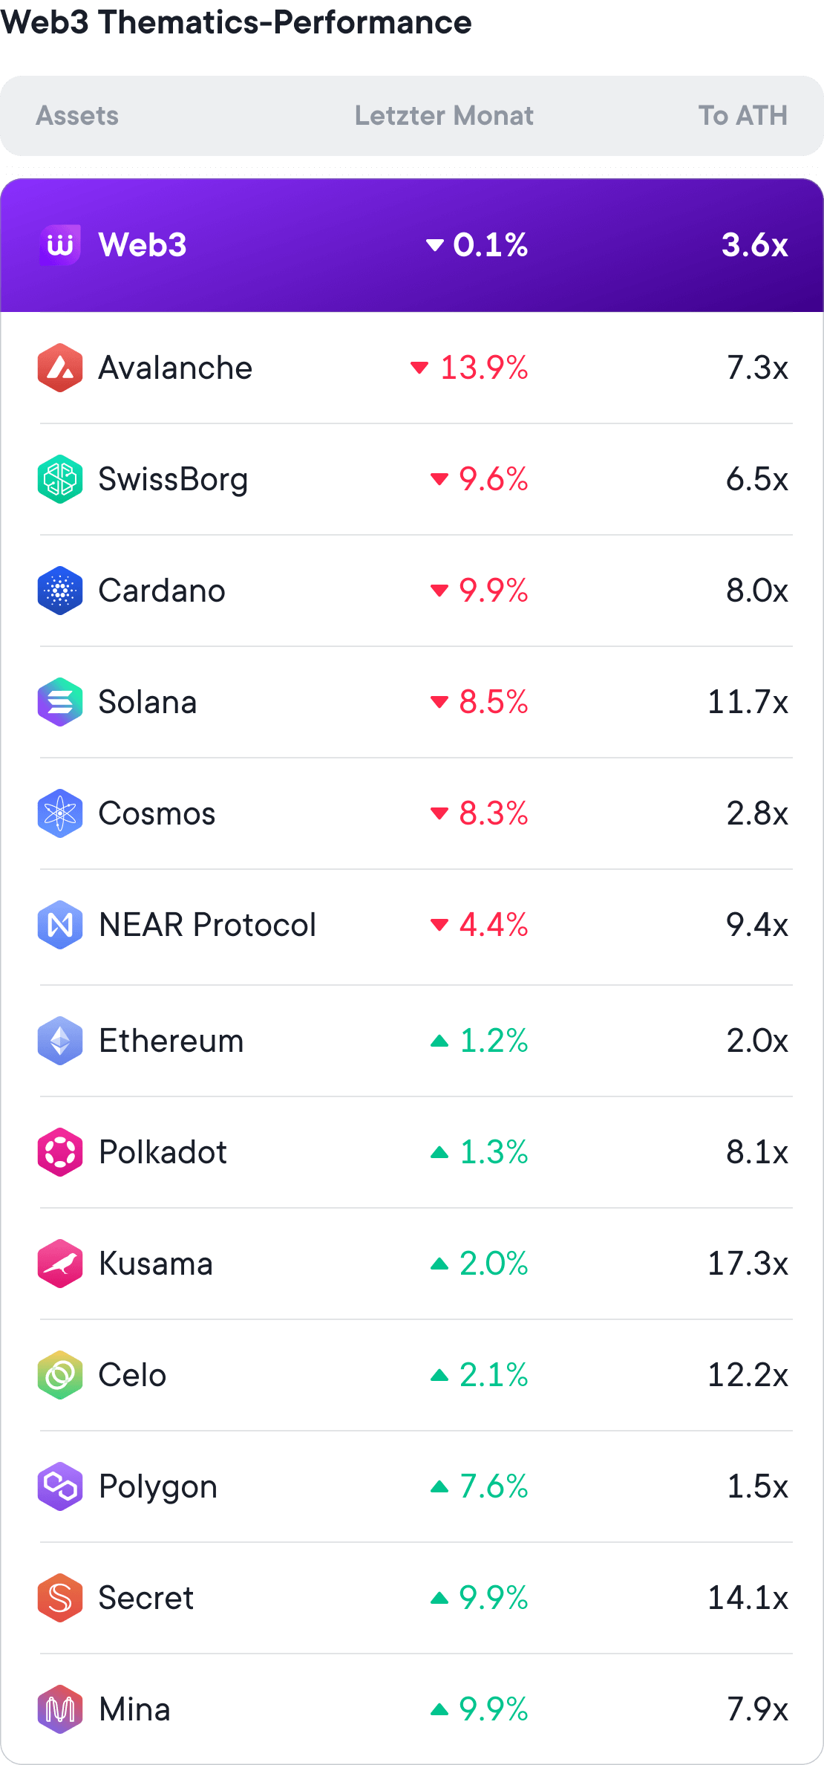Screen dimensions: 824x1765
Task: Sort by Letzter Monat column header
Action: pos(444,116)
